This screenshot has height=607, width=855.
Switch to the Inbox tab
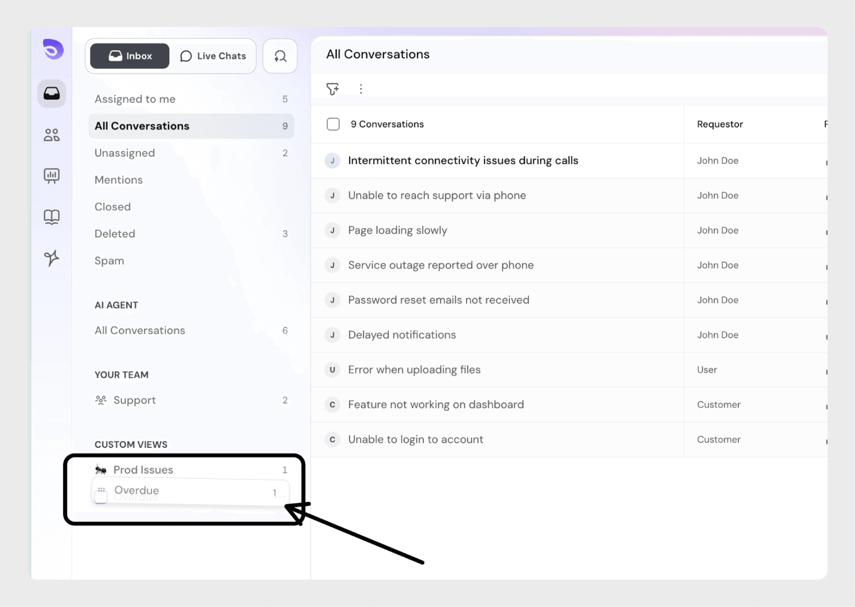coord(130,56)
